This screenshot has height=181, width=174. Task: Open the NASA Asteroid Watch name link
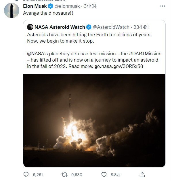[x=60, y=27]
